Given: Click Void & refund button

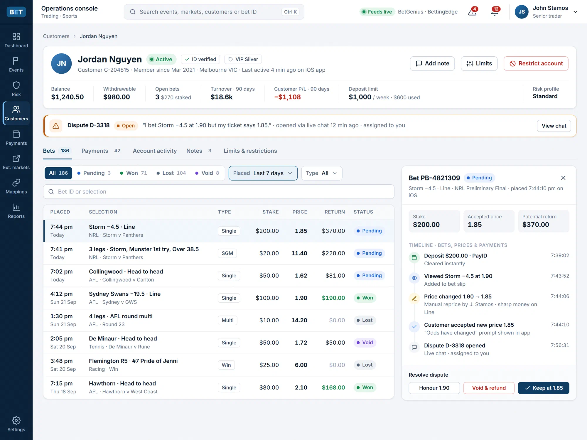Looking at the screenshot, I should [489, 388].
